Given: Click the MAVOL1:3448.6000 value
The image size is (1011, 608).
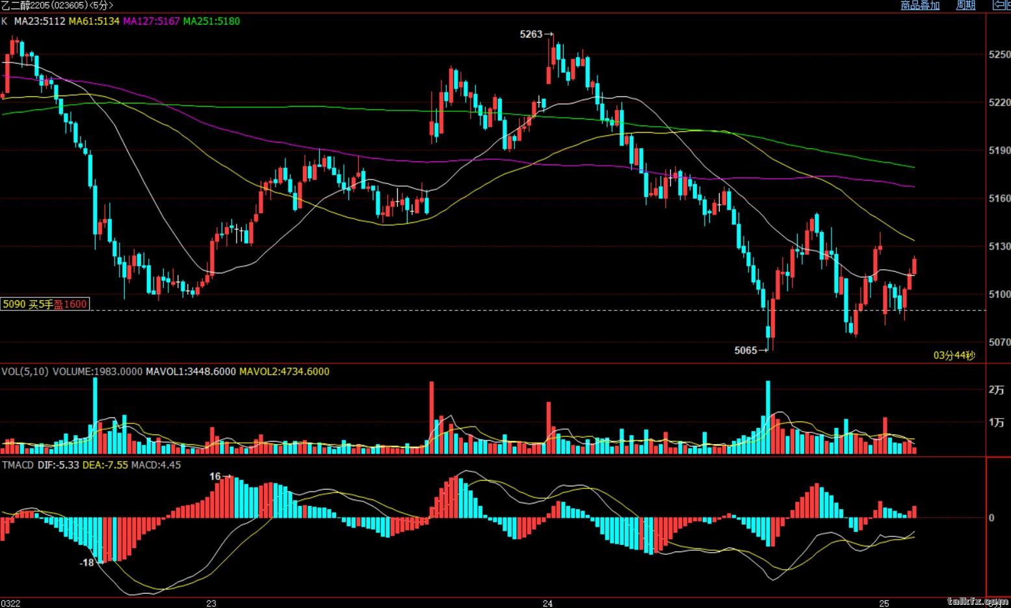Looking at the screenshot, I should tap(190, 371).
